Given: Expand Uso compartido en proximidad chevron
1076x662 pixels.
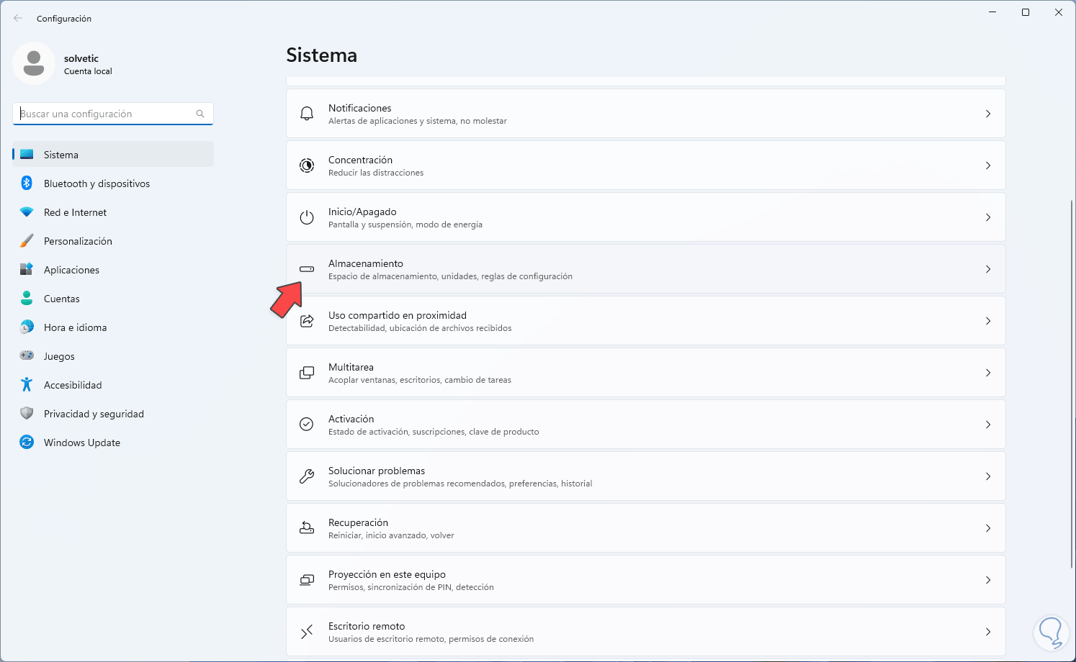Looking at the screenshot, I should [988, 321].
